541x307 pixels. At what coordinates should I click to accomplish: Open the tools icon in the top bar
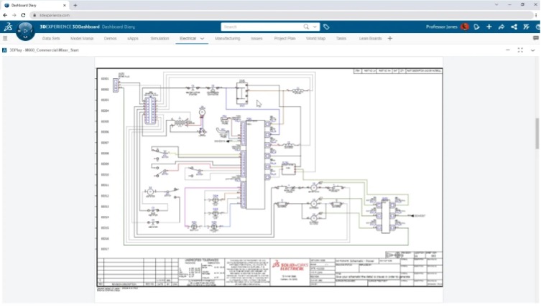point(526,27)
